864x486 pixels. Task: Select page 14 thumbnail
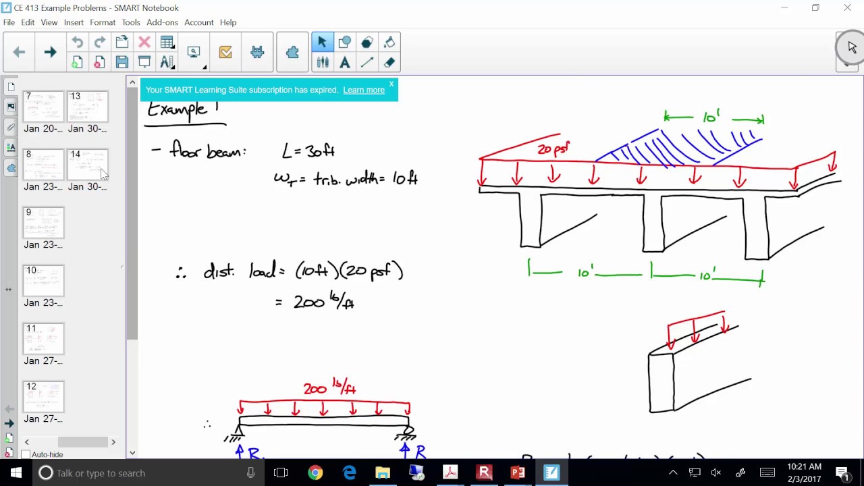point(87,165)
